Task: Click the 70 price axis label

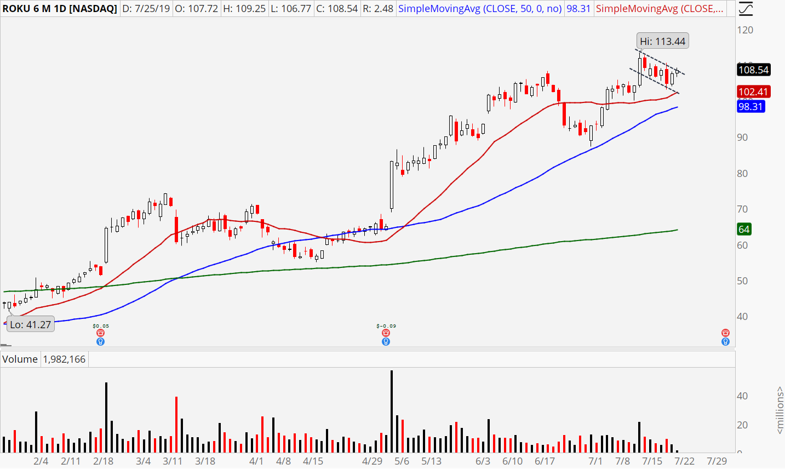Action: tap(742, 209)
